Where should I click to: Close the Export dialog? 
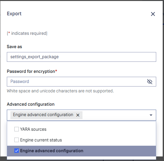[153, 14]
